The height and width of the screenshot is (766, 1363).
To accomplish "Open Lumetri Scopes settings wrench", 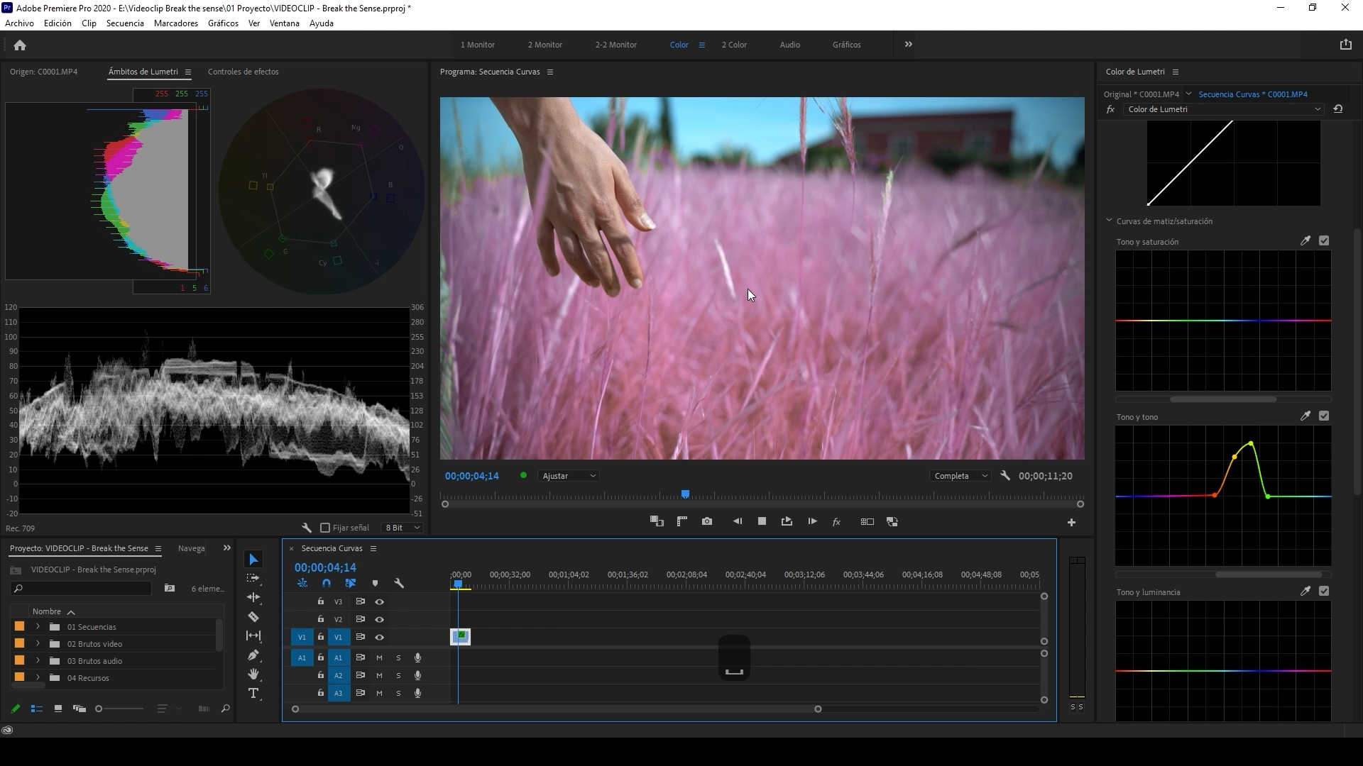I will 307,528.
